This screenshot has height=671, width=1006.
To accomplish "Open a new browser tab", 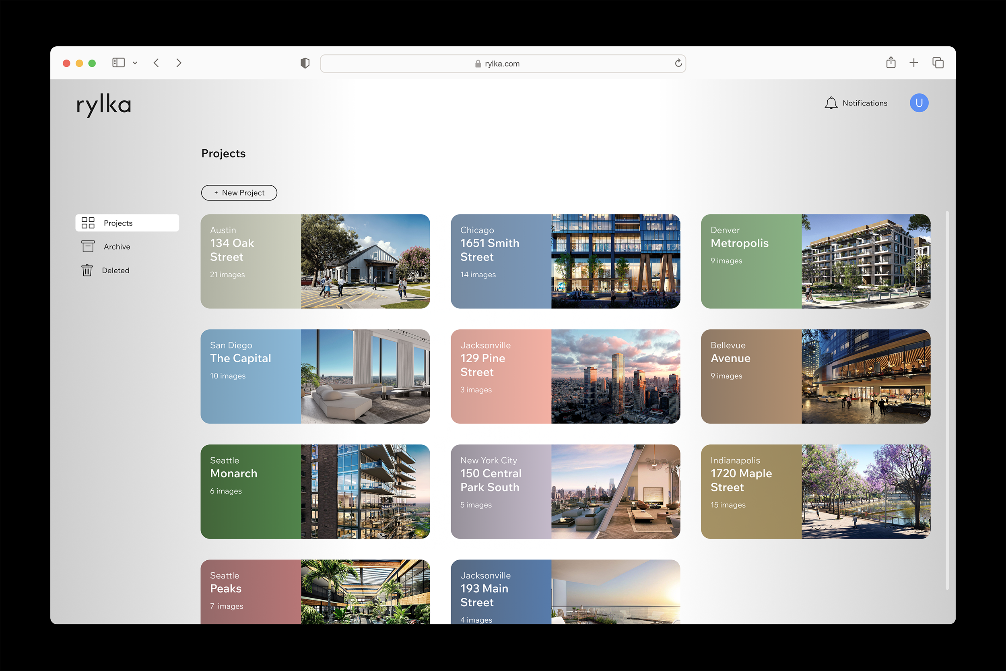I will tap(913, 63).
